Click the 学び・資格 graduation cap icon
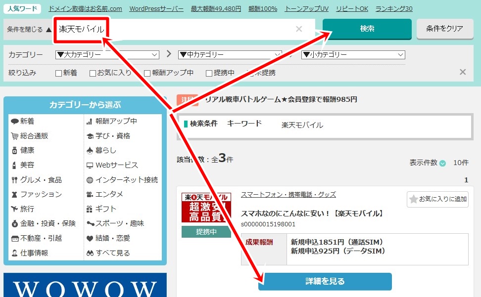The image size is (481, 297). pyautogui.click(x=90, y=135)
